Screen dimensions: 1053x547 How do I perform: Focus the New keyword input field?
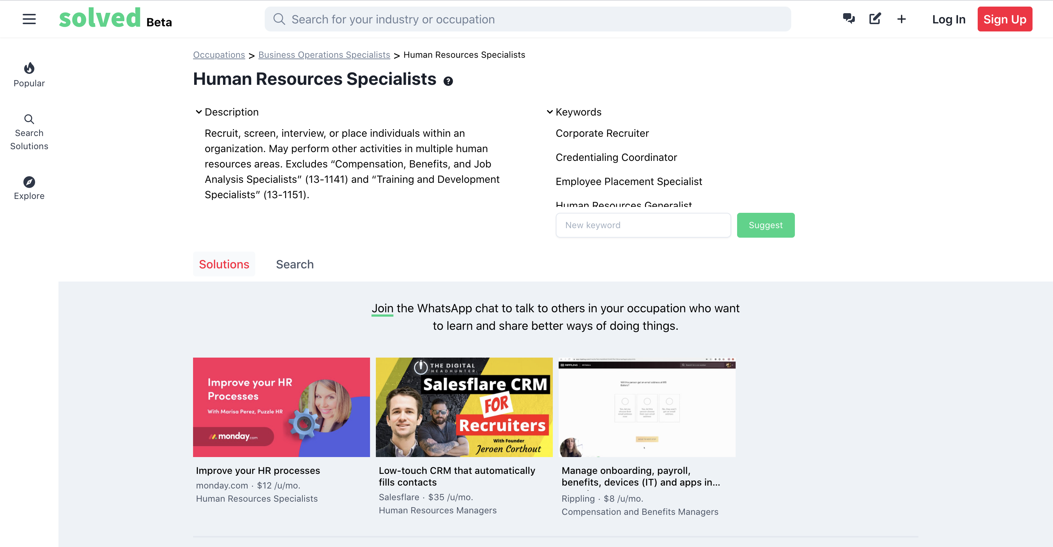tap(643, 225)
